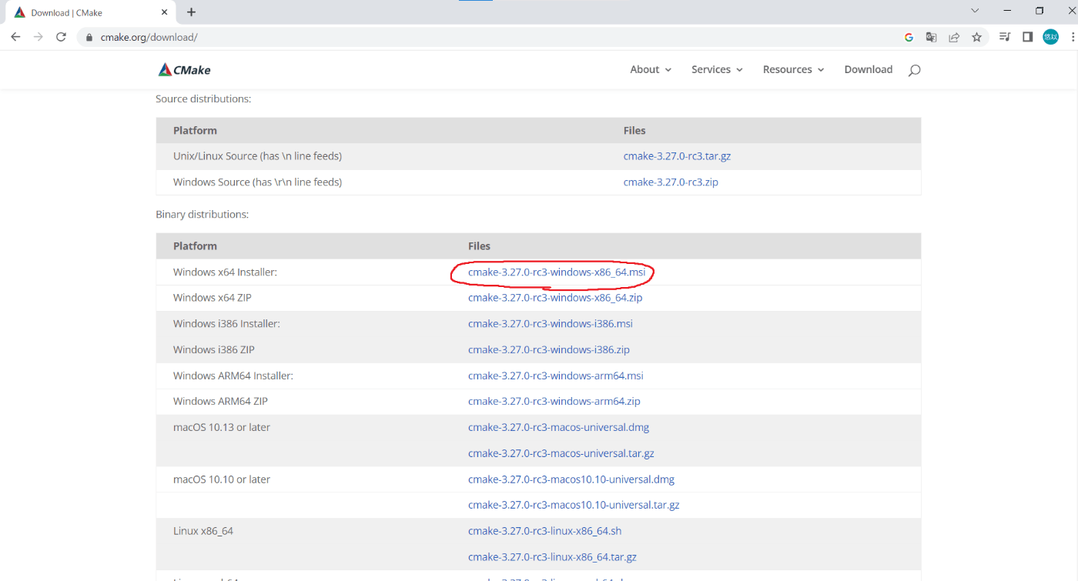This screenshot has width=1078, height=581.
Task: Click 'Source distributions:' heading
Action: (x=203, y=99)
